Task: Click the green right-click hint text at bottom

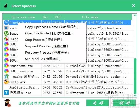Action: point(49,103)
